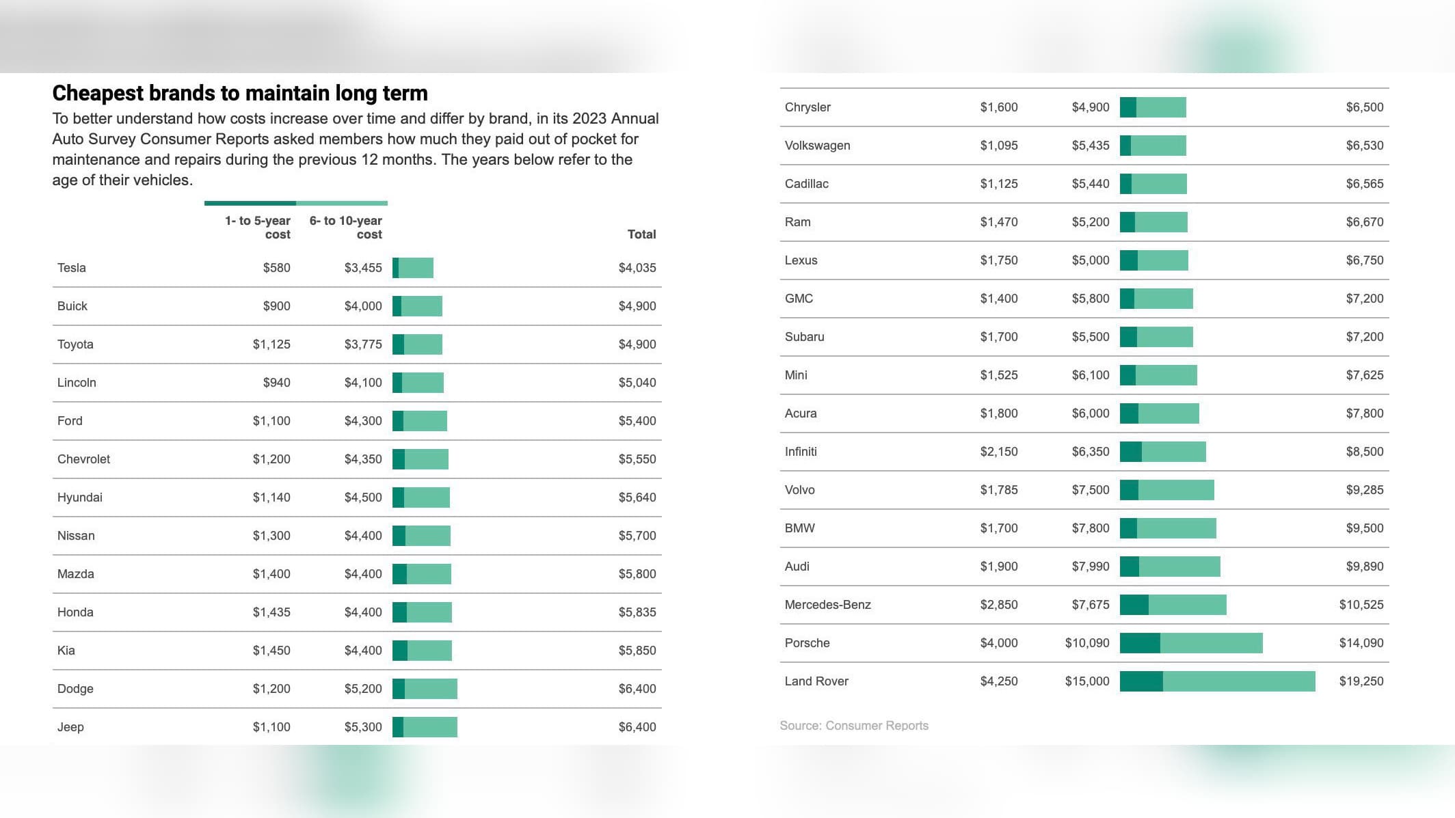Click Hyundai's $1,140 early-years cost
This screenshot has width=1455, height=818.
(271, 497)
